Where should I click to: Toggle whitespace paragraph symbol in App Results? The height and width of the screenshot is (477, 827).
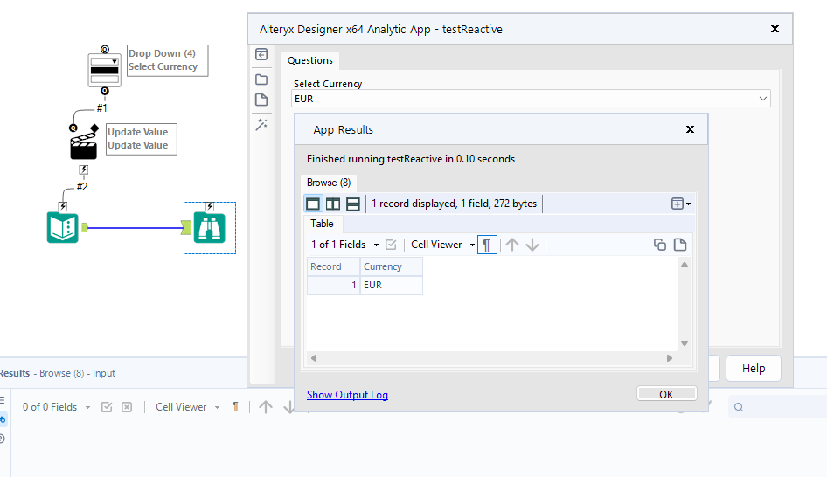(x=487, y=245)
